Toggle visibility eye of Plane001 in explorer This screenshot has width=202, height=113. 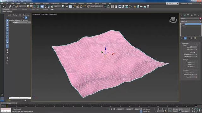click(x=11, y=22)
